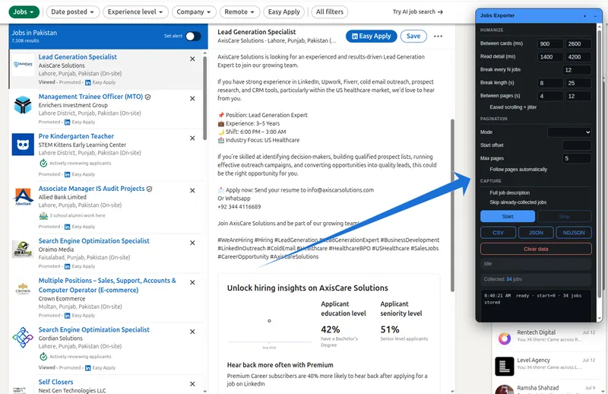Screen dimensions: 608x394
Task: Click Try AI job search link
Action: click(x=417, y=12)
